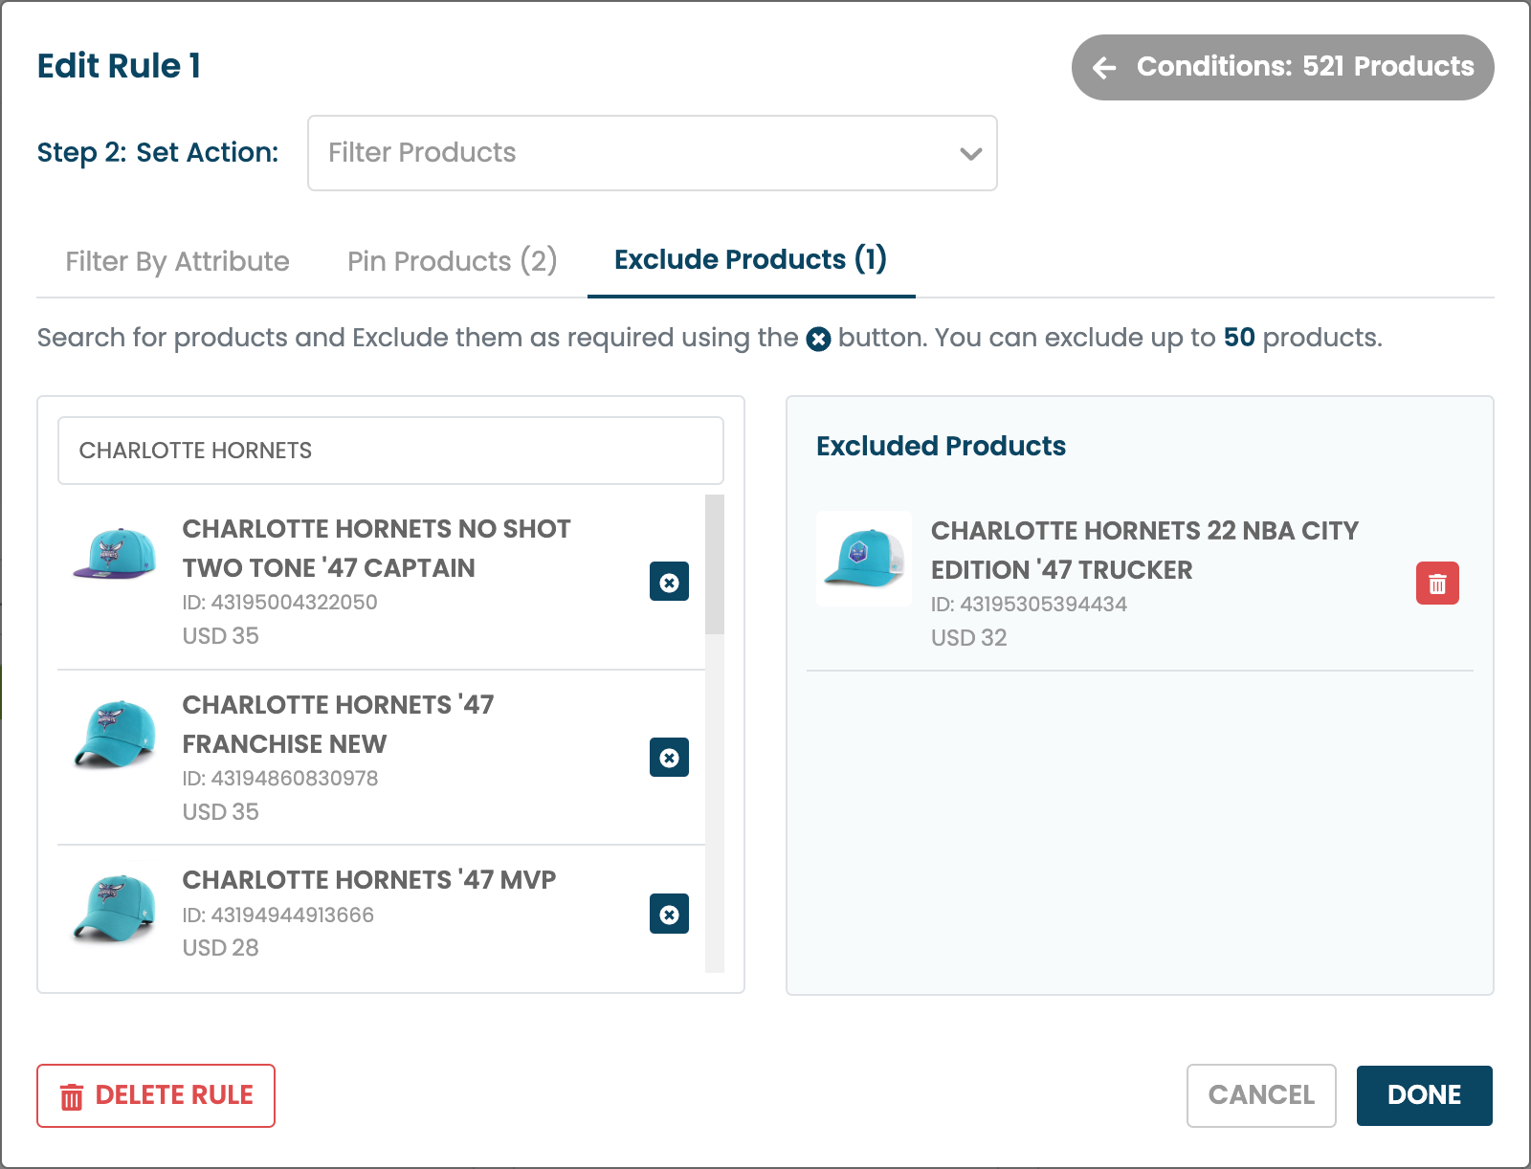Click excluded product ID 43195305394434

[x=1030, y=605]
